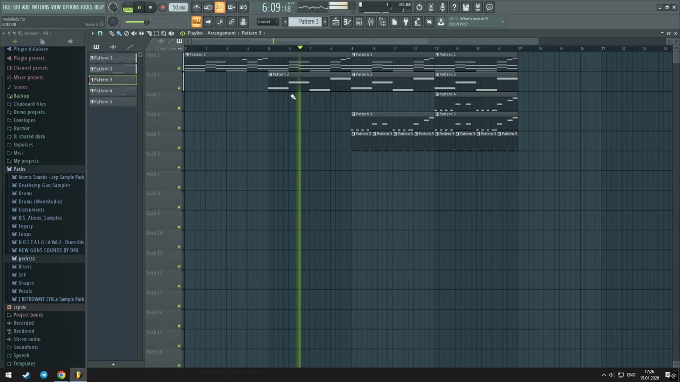Expand the My projects folder
680x382 pixels.
[x=25, y=161]
